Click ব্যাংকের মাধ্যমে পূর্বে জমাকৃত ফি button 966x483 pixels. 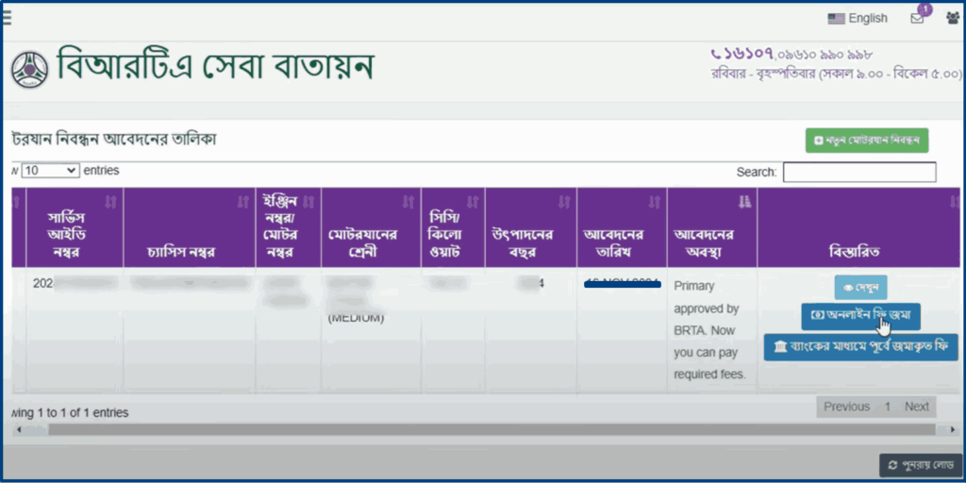859,347
